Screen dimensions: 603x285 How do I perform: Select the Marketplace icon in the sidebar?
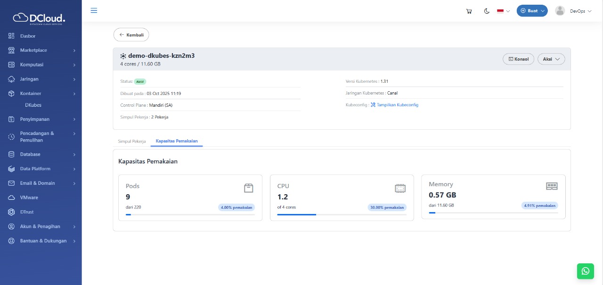pyautogui.click(x=11, y=50)
